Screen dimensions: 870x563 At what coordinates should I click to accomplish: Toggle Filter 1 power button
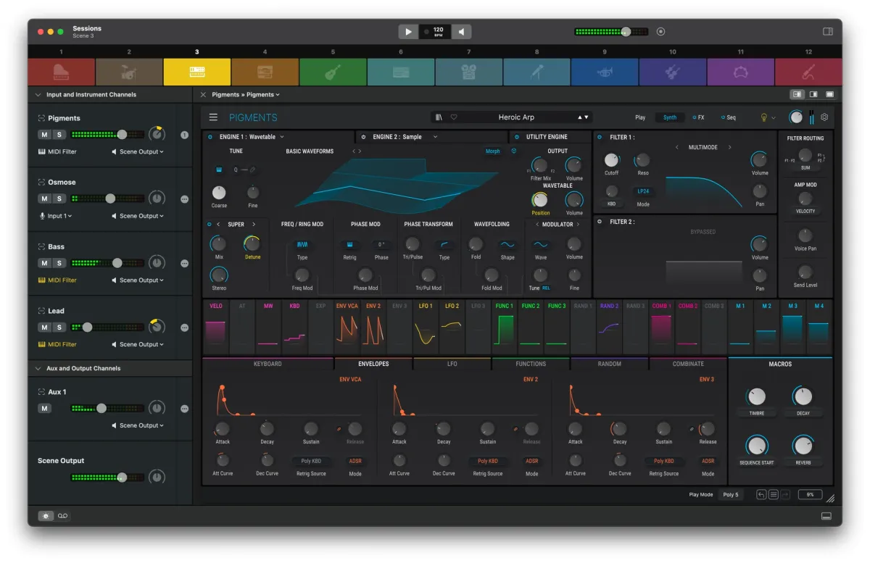click(x=600, y=137)
